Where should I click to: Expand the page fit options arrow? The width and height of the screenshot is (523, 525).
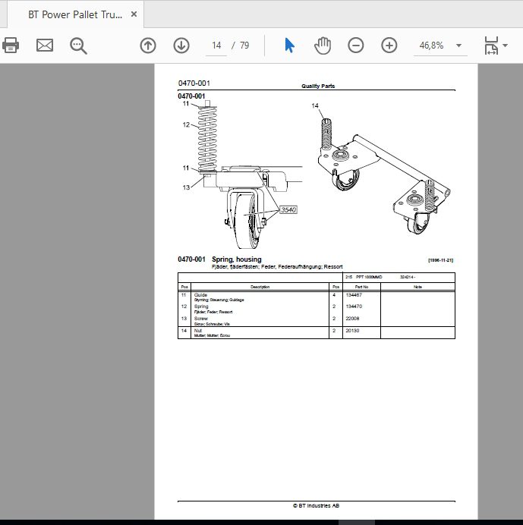click(505, 46)
